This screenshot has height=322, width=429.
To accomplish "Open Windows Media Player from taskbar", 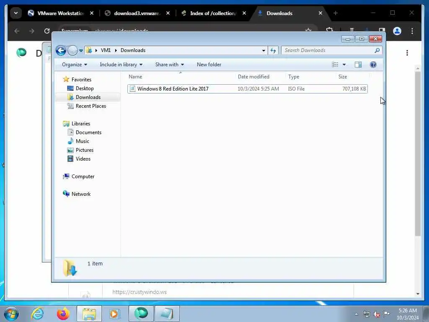I will click(114, 314).
